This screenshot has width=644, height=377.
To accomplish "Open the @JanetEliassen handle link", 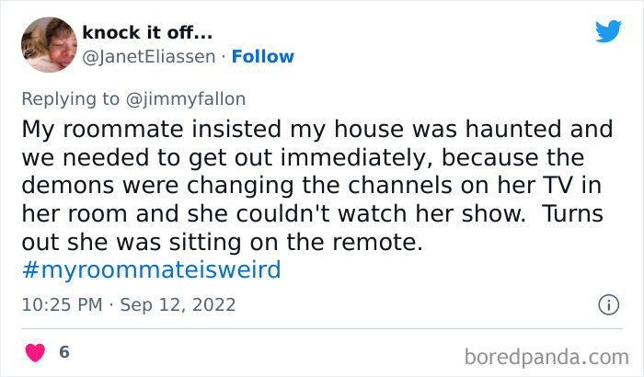I will (x=149, y=56).
